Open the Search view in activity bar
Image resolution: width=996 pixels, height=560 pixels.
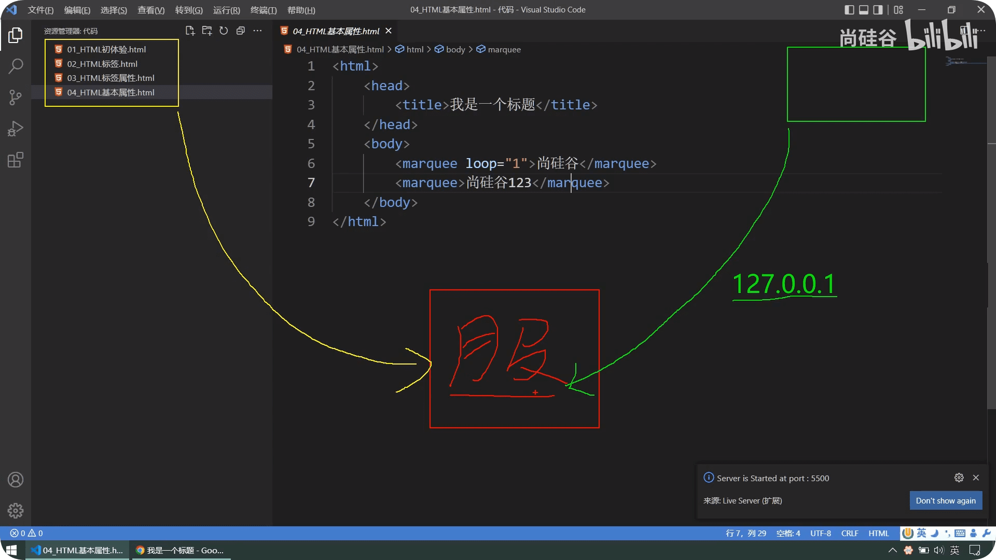point(16,66)
